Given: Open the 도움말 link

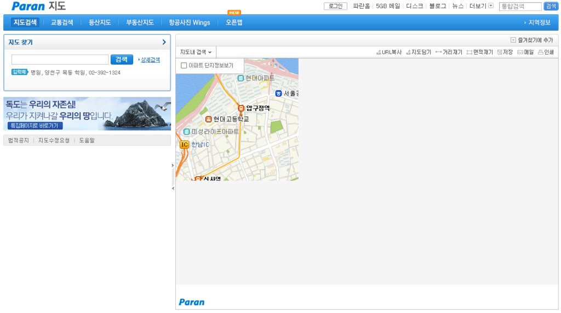Looking at the screenshot, I should (87, 141).
